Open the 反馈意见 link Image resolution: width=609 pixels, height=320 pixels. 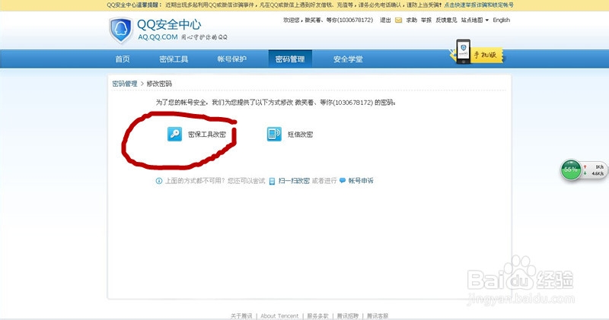tap(446, 21)
